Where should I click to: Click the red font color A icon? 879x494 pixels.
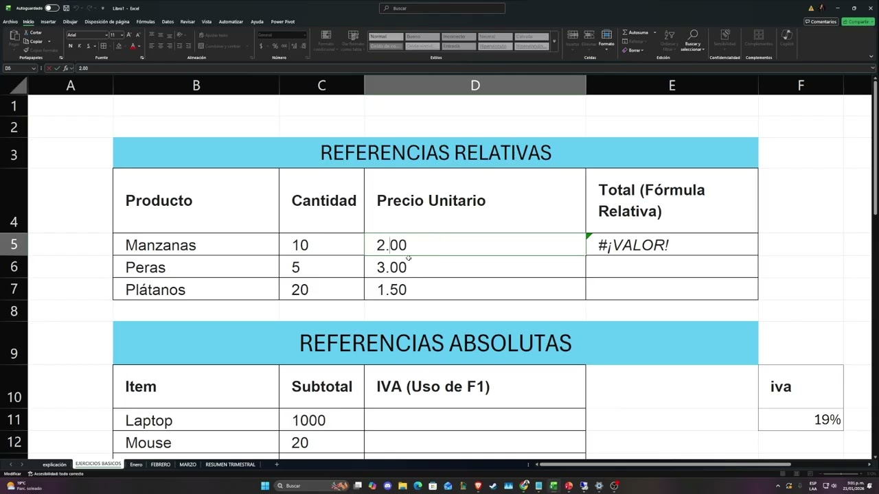(x=133, y=46)
